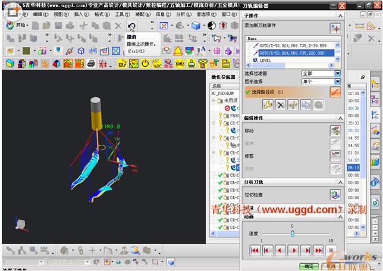Open the graphic selection (图形选择) dropdown
Screen dimensions: 383x271
(x=337, y=81)
